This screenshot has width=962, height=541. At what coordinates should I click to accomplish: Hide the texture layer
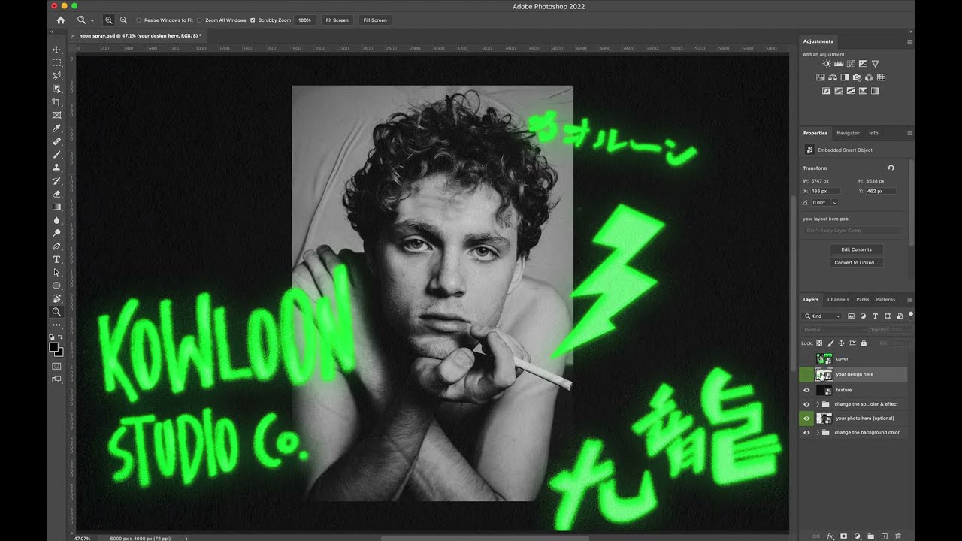tap(806, 390)
